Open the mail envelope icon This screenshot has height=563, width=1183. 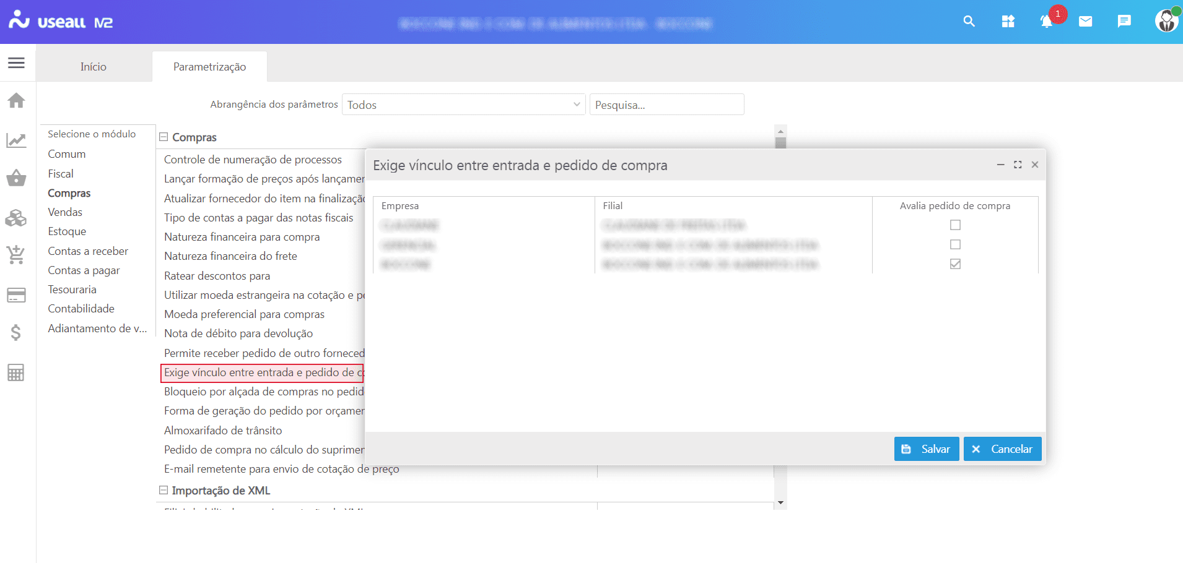1085,22
